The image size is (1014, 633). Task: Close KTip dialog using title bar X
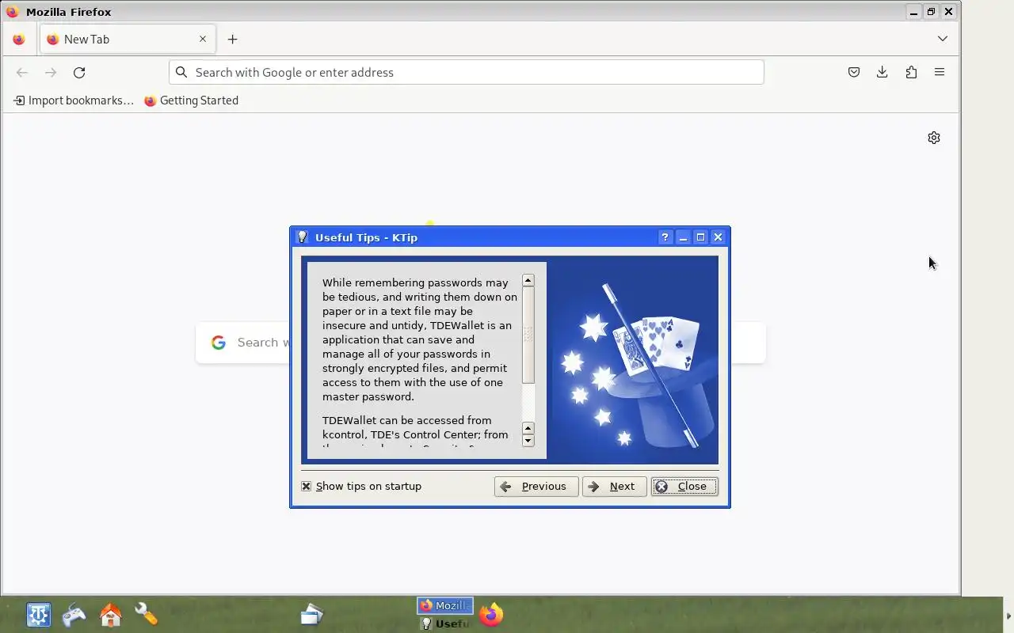tap(718, 237)
